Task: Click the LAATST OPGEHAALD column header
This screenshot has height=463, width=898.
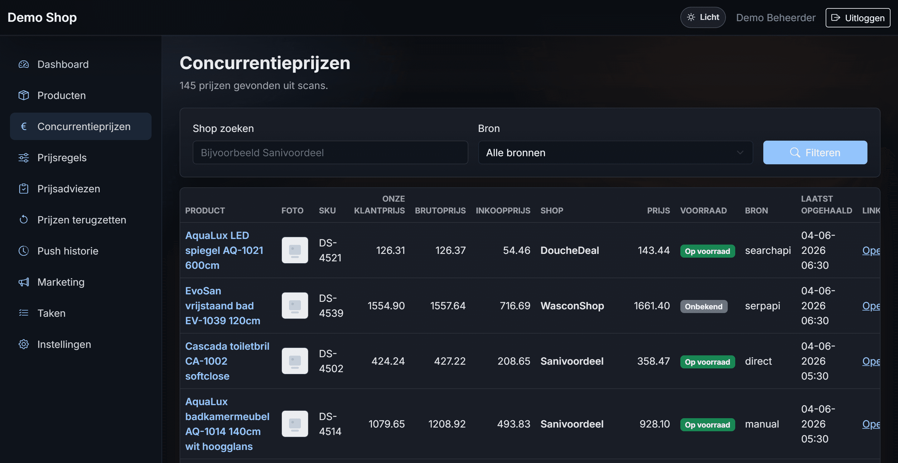Action: click(x=826, y=204)
